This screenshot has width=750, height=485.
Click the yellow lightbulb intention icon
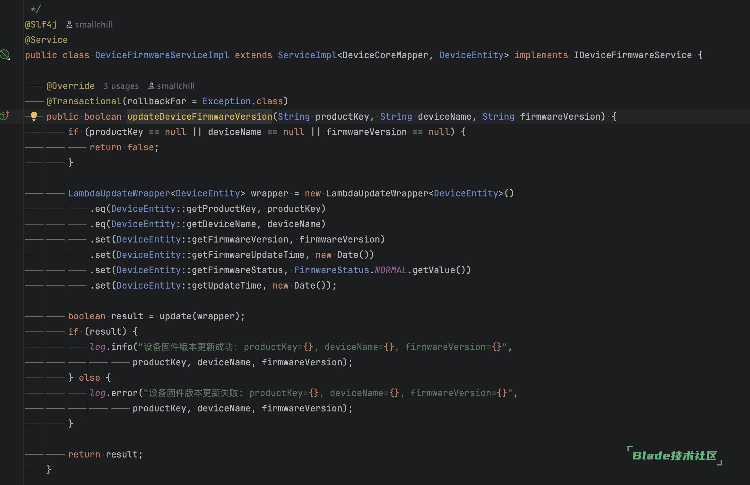34,116
